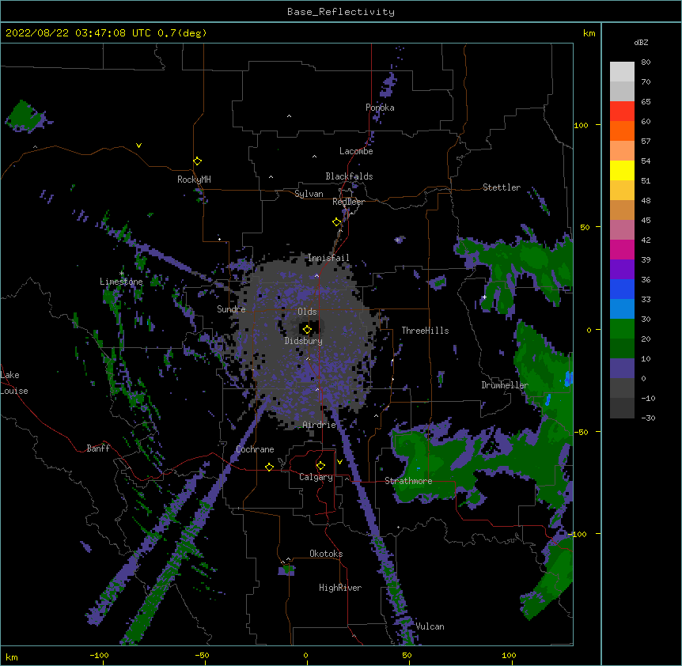Click the Didsbury town label
The width and height of the screenshot is (682, 666).
(x=303, y=341)
